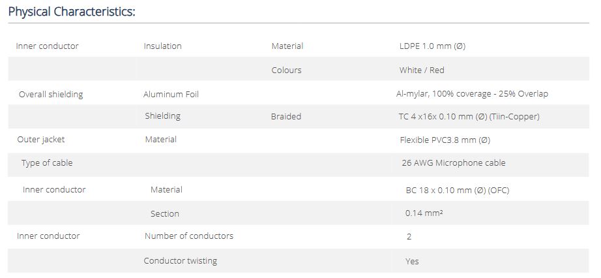Click the Al-mylar 100% coverage text
Screen dimensions: 601x278
pos(472,94)
